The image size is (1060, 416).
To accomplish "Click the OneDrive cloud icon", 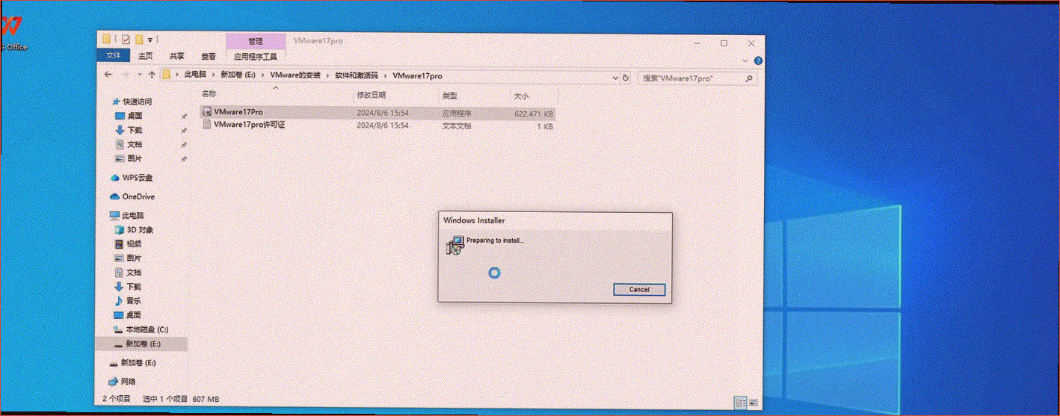I will pyautogui.click(x=115, y=197).
